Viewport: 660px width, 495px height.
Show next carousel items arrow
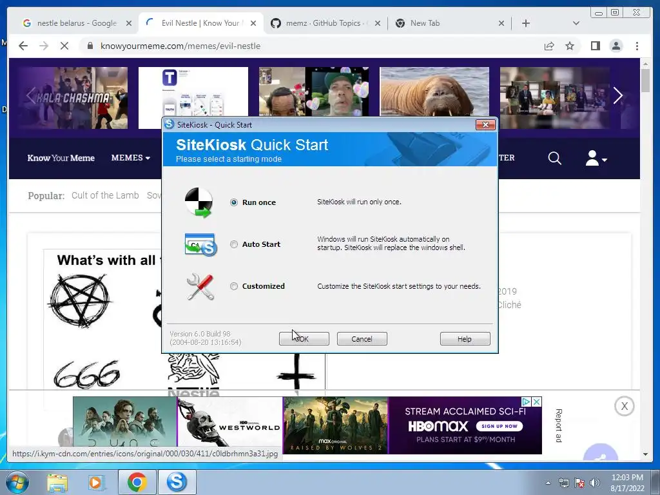coord(617,96)
